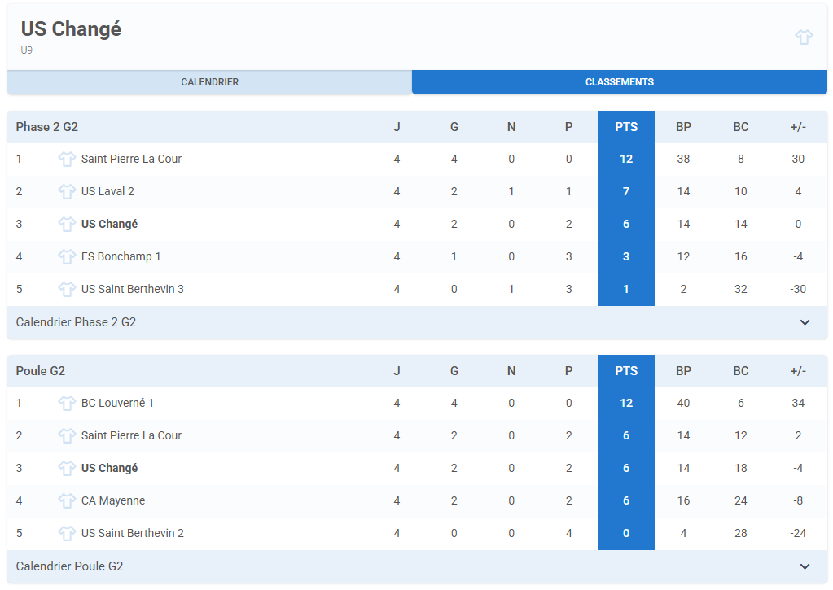Screen dimensions: 833x590
Task: Open the BC Louverné 1 team link
Action: pyautogui.click(x=117, y=403)
